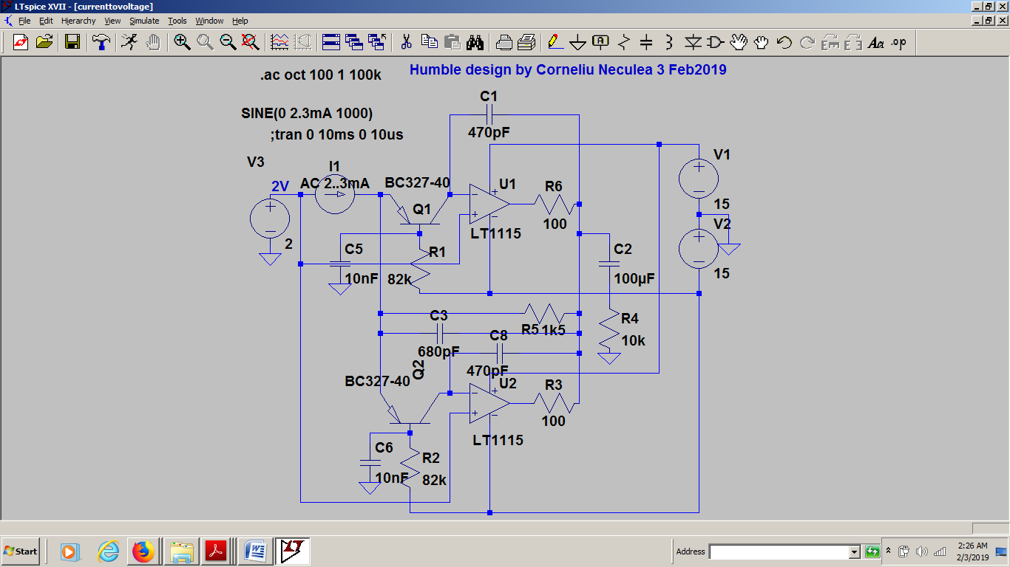Open the Hierarchy menu
This screenshot has width=1010, height=567.
[78, 21]
